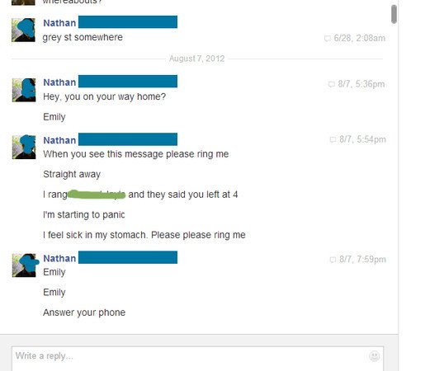This screenshot has height=371, width=444.
Task: Click Nathan name link on 5:36pm message
Action: tap(59, 82)
